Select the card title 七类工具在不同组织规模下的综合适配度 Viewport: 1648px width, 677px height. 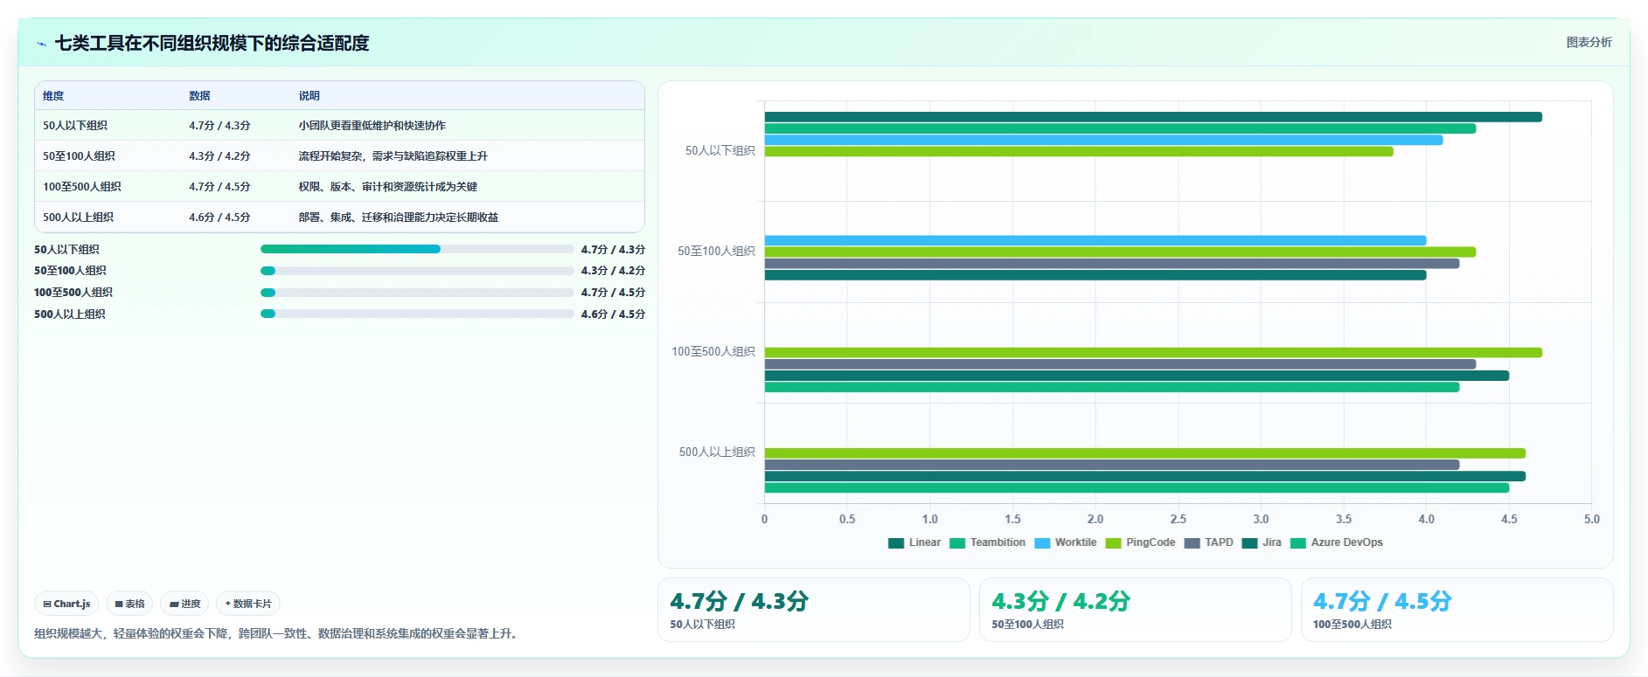212,44
